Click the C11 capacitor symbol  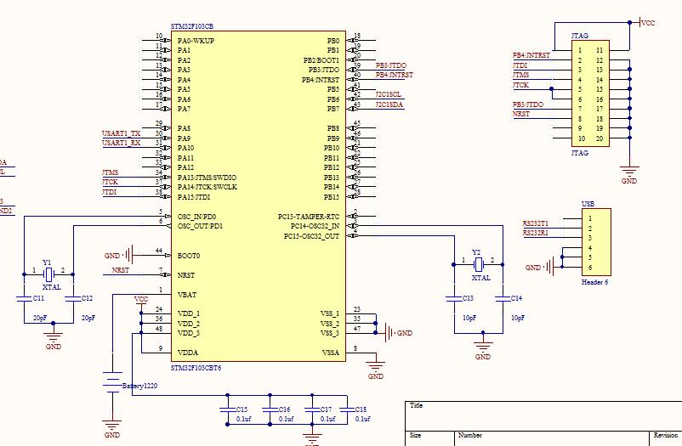25,298
